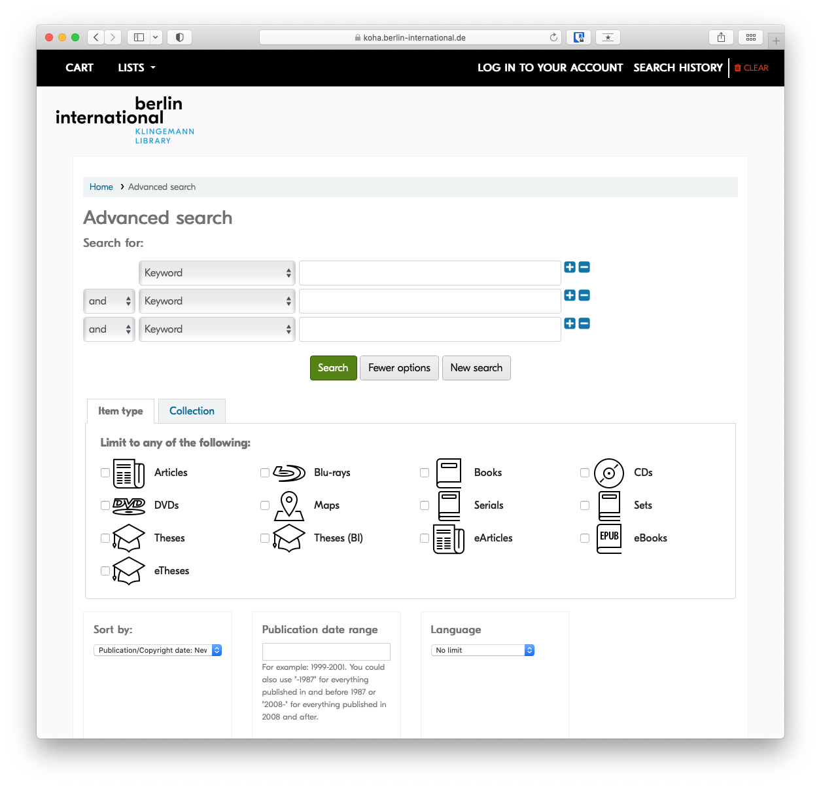Image resolution: width=821 pixels, height=787 pixels.
Task: Click the Theses graduation cap icon
Action: [x=128, y=538]
